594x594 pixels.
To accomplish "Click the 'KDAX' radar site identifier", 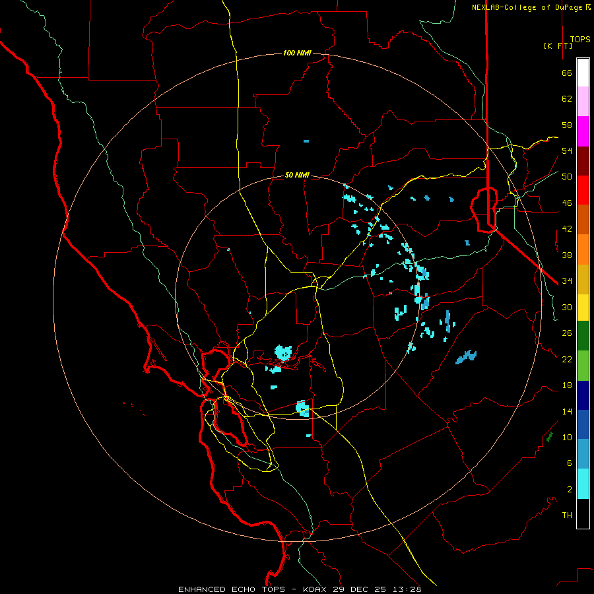I will coord(316,589).
